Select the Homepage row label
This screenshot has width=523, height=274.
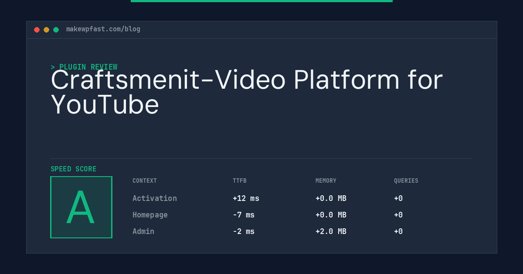[150, 215]
